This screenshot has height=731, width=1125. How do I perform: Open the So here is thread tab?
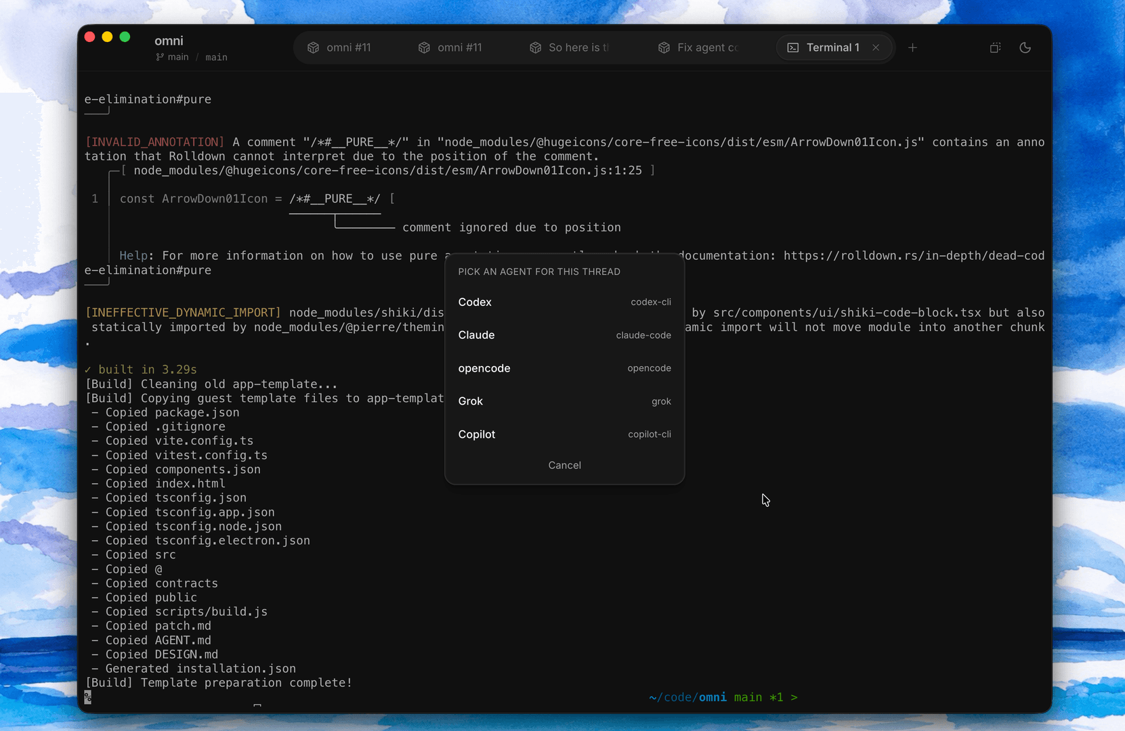(x=570, y=47)
